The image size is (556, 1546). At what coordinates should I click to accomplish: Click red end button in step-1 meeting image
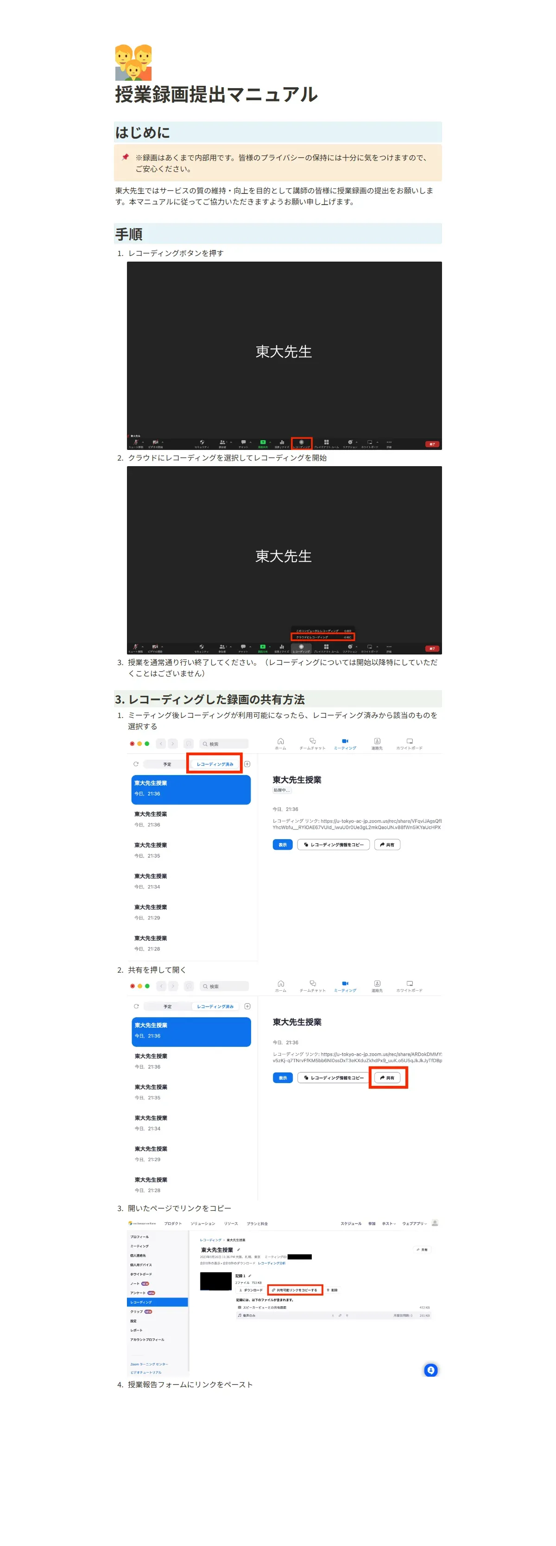pyautogui.click(x=432, y=444)
